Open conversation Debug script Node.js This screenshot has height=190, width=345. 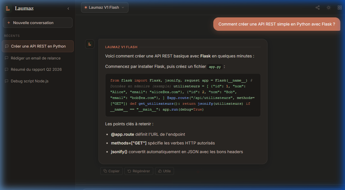click(38, 81)
